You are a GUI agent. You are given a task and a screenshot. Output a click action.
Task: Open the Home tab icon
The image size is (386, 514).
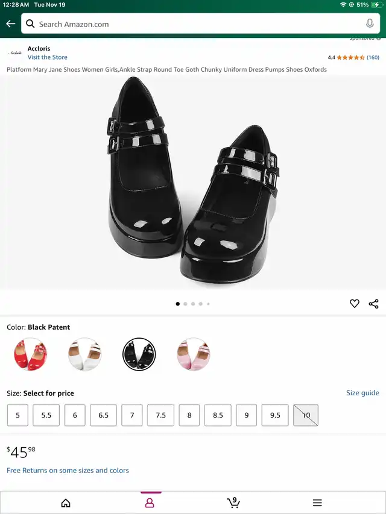click(66, 503)
